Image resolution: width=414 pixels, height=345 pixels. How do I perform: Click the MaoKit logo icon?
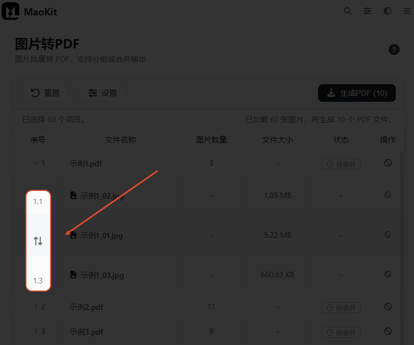pos(10,11)
